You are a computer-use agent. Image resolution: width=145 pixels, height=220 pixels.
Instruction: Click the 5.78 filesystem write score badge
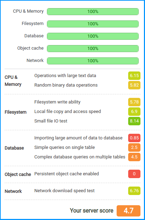(x=134, y=102)
